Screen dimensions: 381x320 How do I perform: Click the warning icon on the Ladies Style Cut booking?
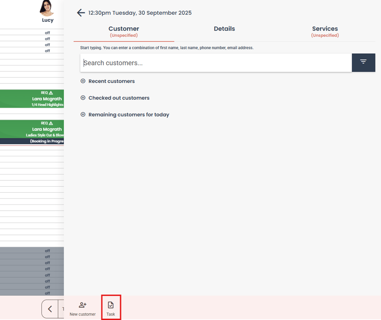point(51,123)
